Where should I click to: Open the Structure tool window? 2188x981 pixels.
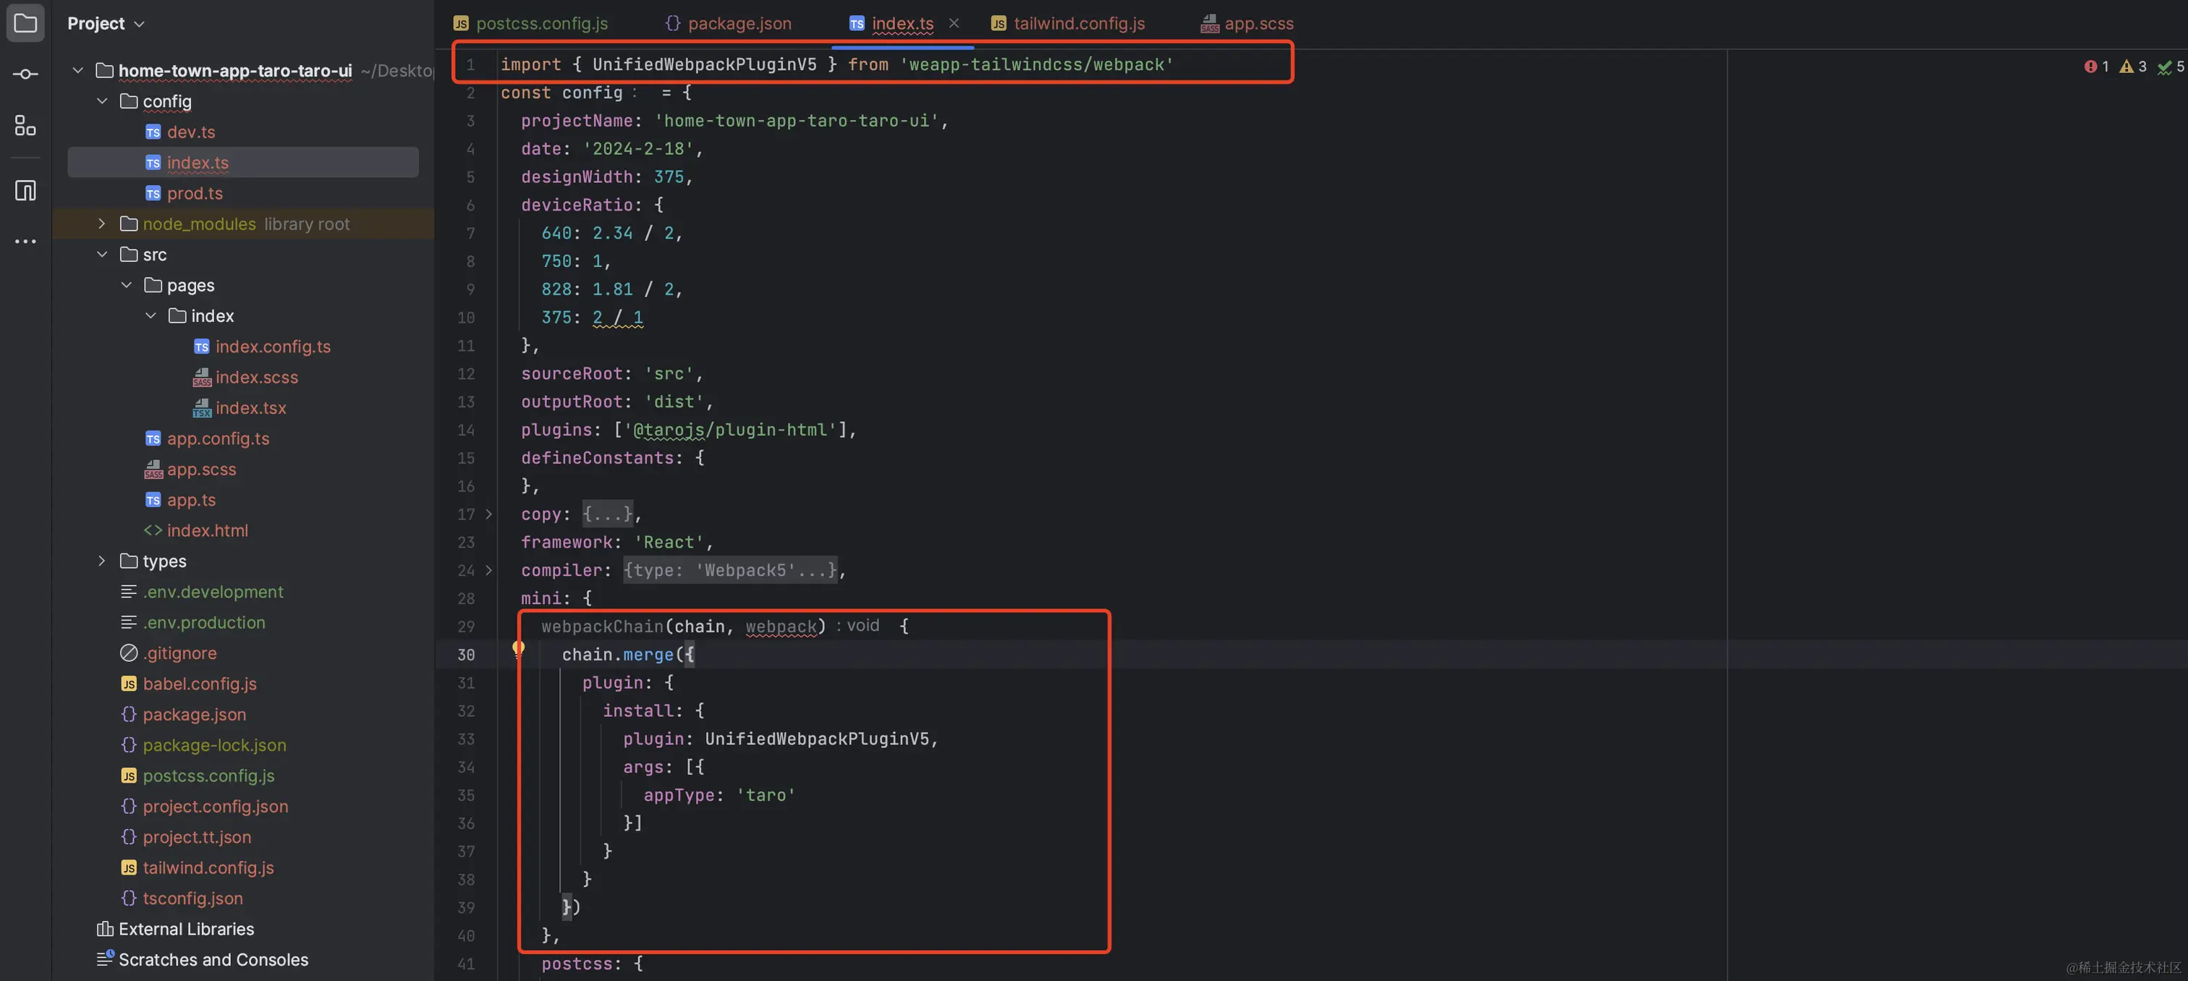click(25, 126)
